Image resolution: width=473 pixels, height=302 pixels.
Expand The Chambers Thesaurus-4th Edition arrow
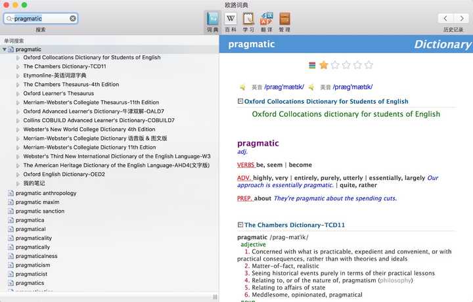[x=18, y=85]
